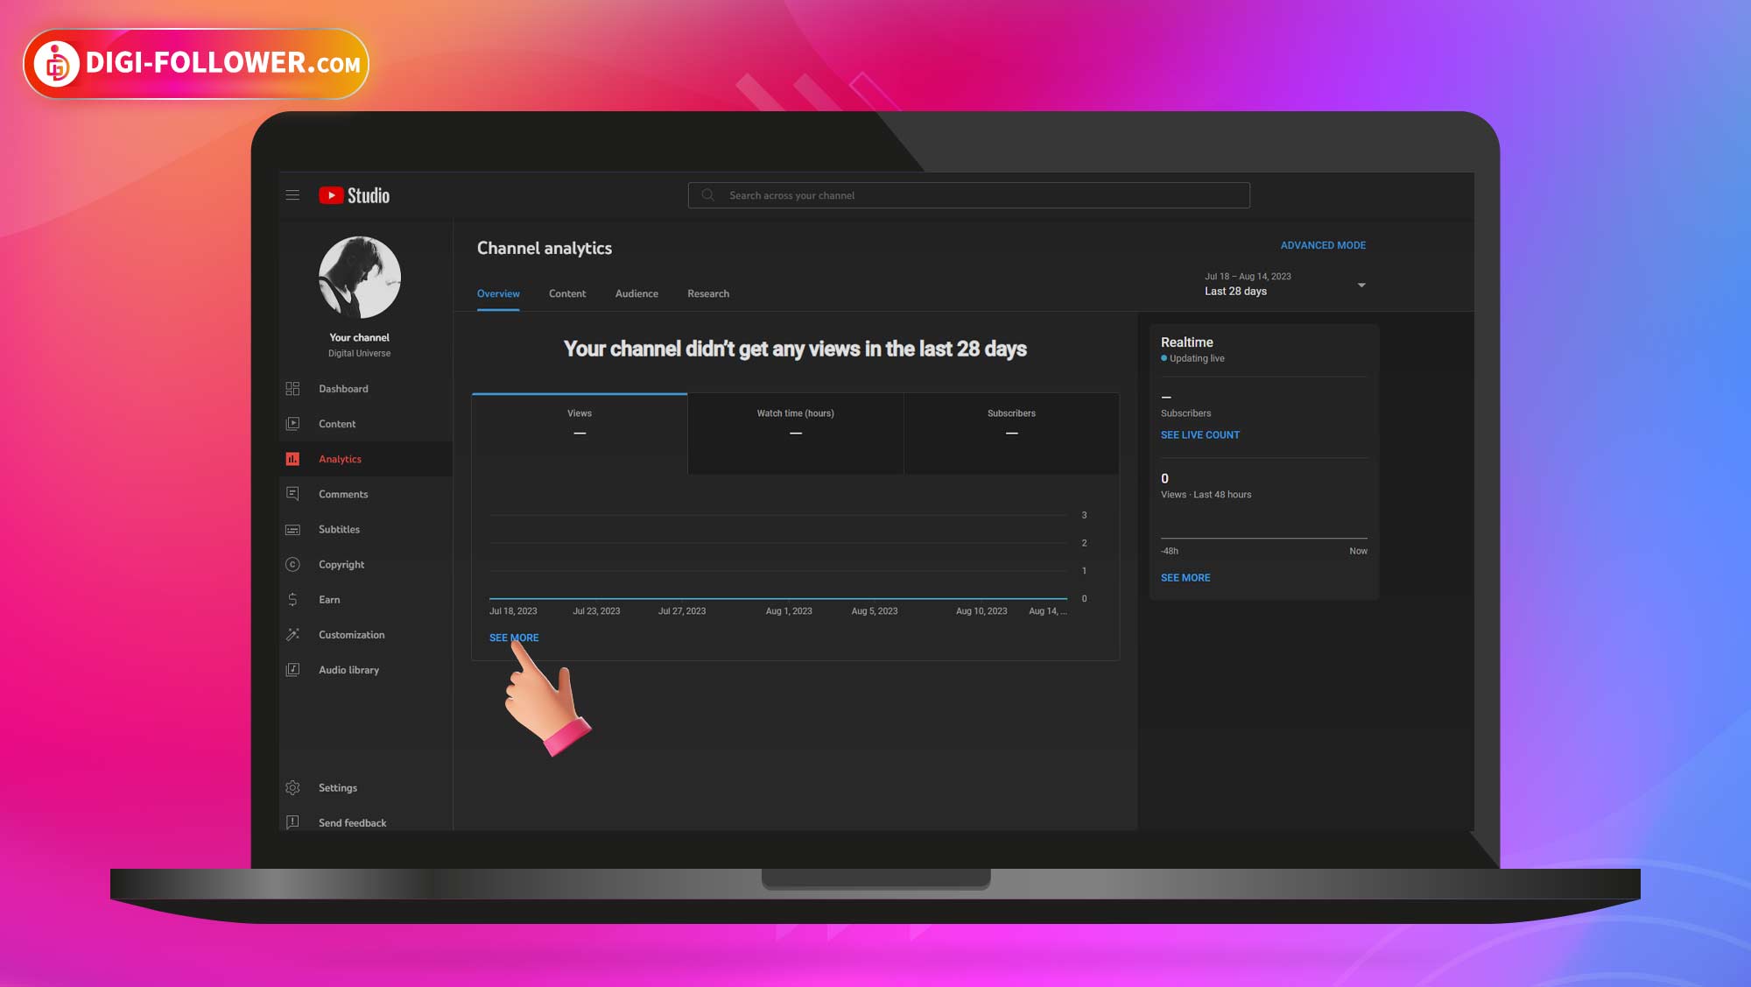The width and height of the screenshot is (1751, 987).
Task: Click 'Views · Last 48 hours' label
Action: tap(1206, 496)
